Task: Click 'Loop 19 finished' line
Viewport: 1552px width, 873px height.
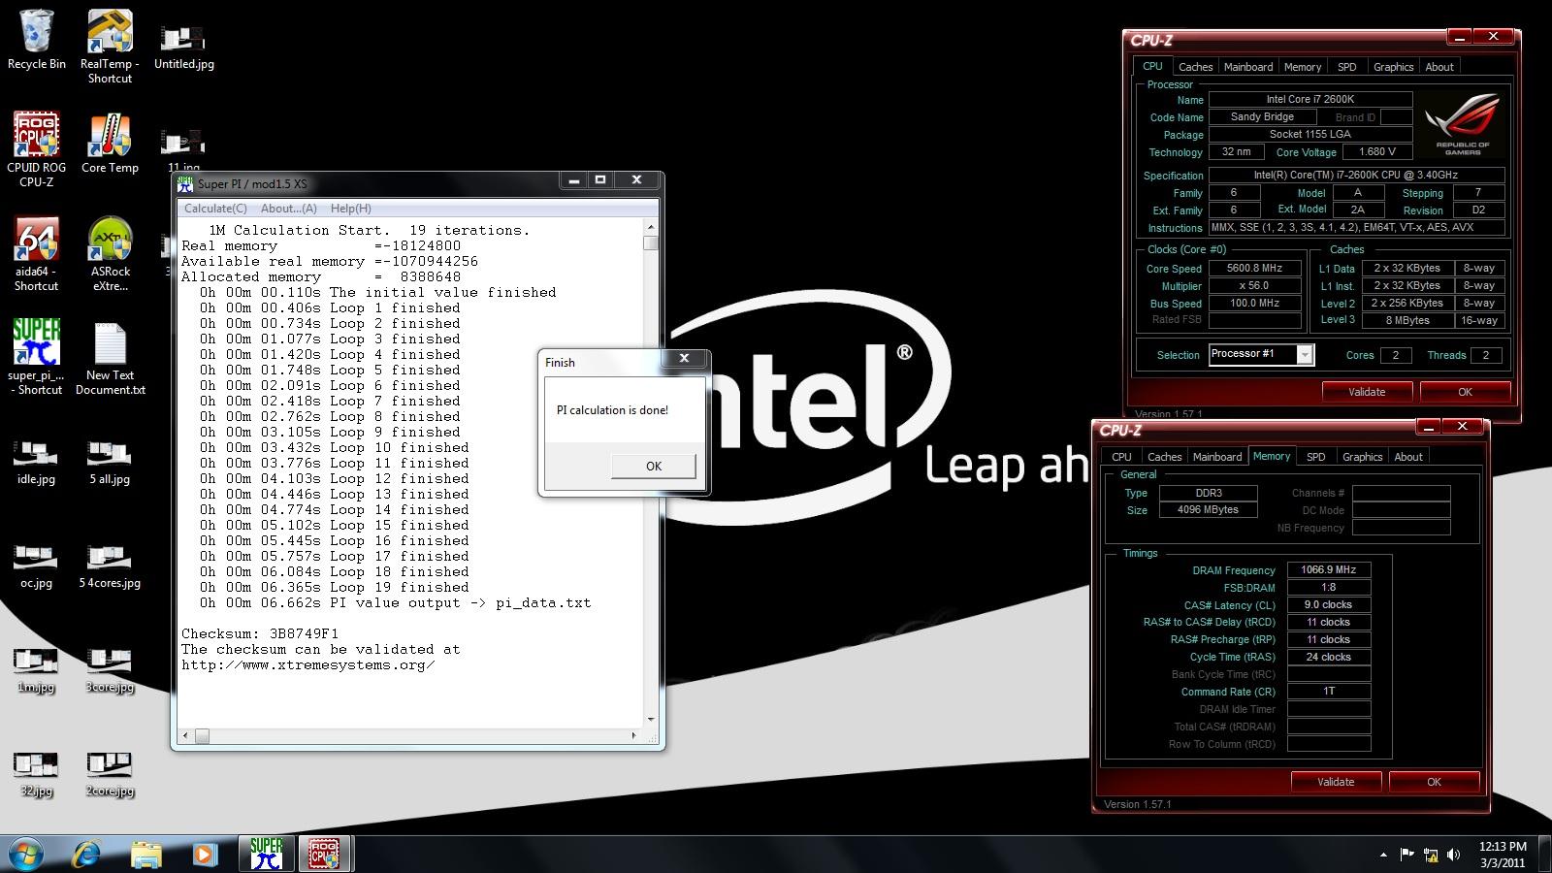Action: coord(334,588)
